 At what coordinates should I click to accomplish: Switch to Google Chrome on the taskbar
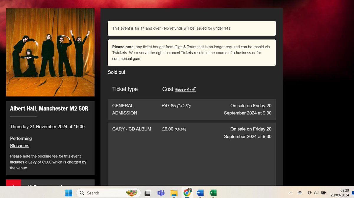[x=187, y=193]
